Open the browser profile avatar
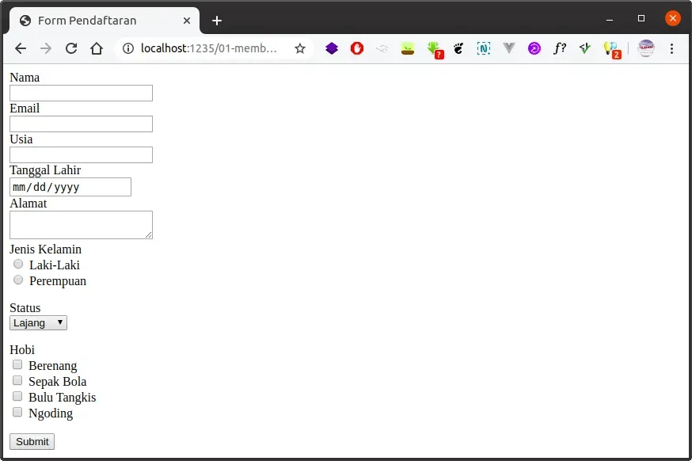Image resolution: width=692 pixels, height=461 pixels. [645, 48]
